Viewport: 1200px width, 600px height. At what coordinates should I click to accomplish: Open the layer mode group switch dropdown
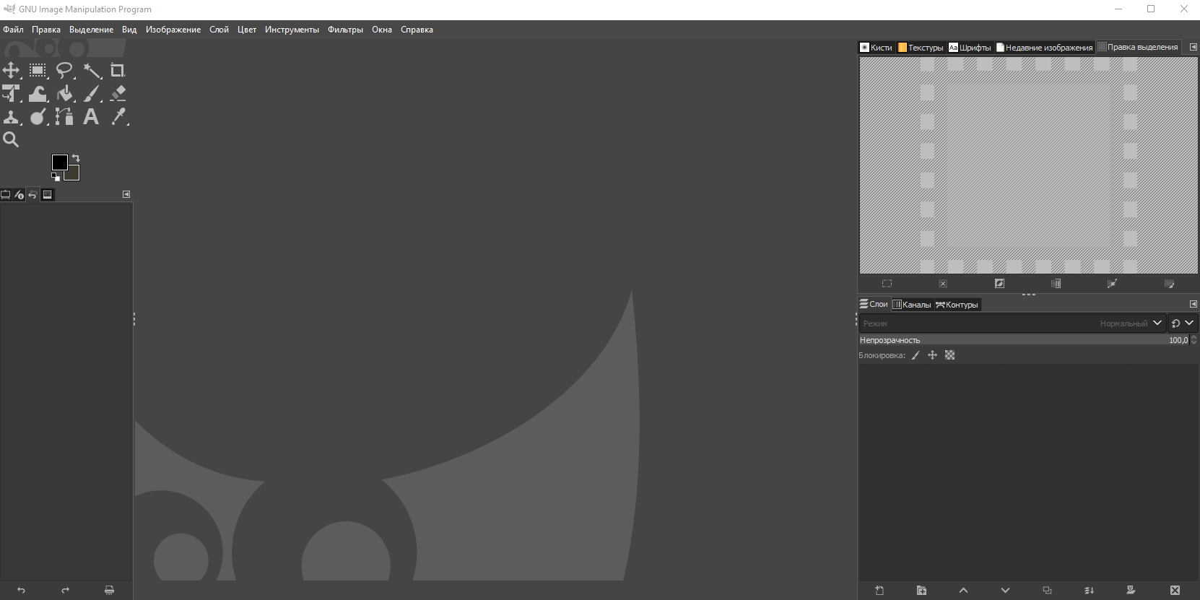(x=1183, y=323)
